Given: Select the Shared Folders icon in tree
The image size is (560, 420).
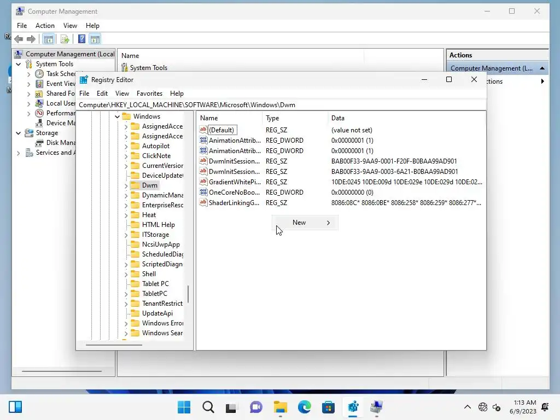Looking at the screenshot, I should (39, 94).
